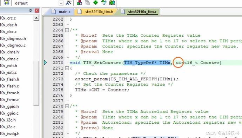Click project panel scrollbar up arrow
The height and width of the screenshot is (138, 242).
[x=36, y=18]
